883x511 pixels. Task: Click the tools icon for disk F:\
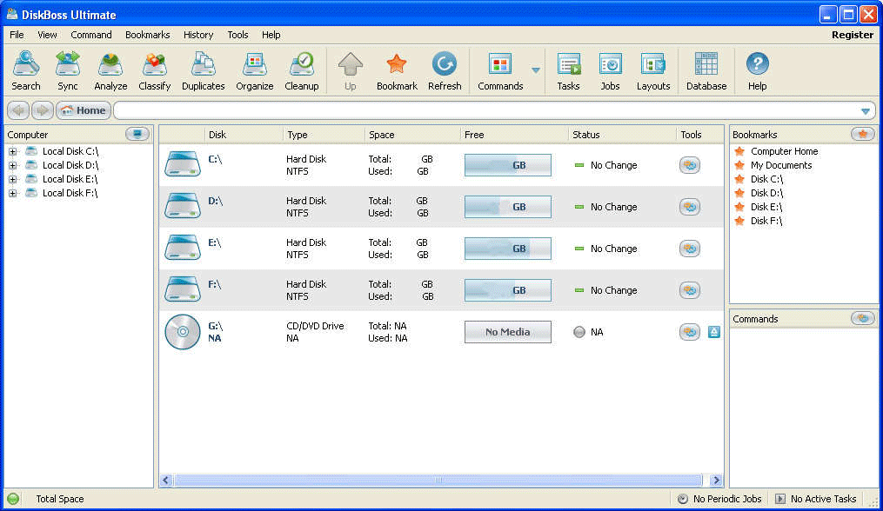[x=690, y=290]
